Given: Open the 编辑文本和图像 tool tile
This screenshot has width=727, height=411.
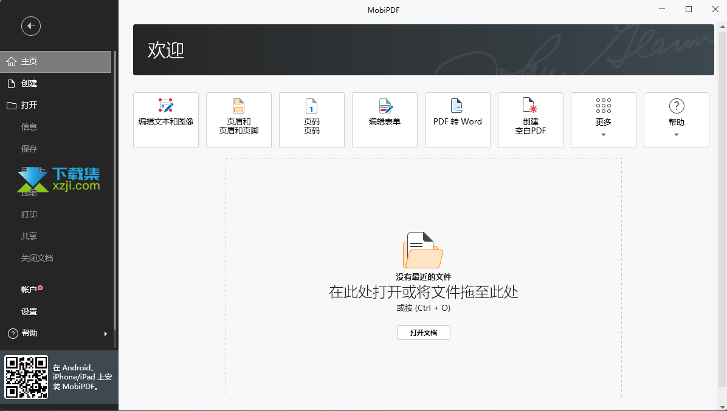Looking at the screenshot, I should tap(166, 120).
